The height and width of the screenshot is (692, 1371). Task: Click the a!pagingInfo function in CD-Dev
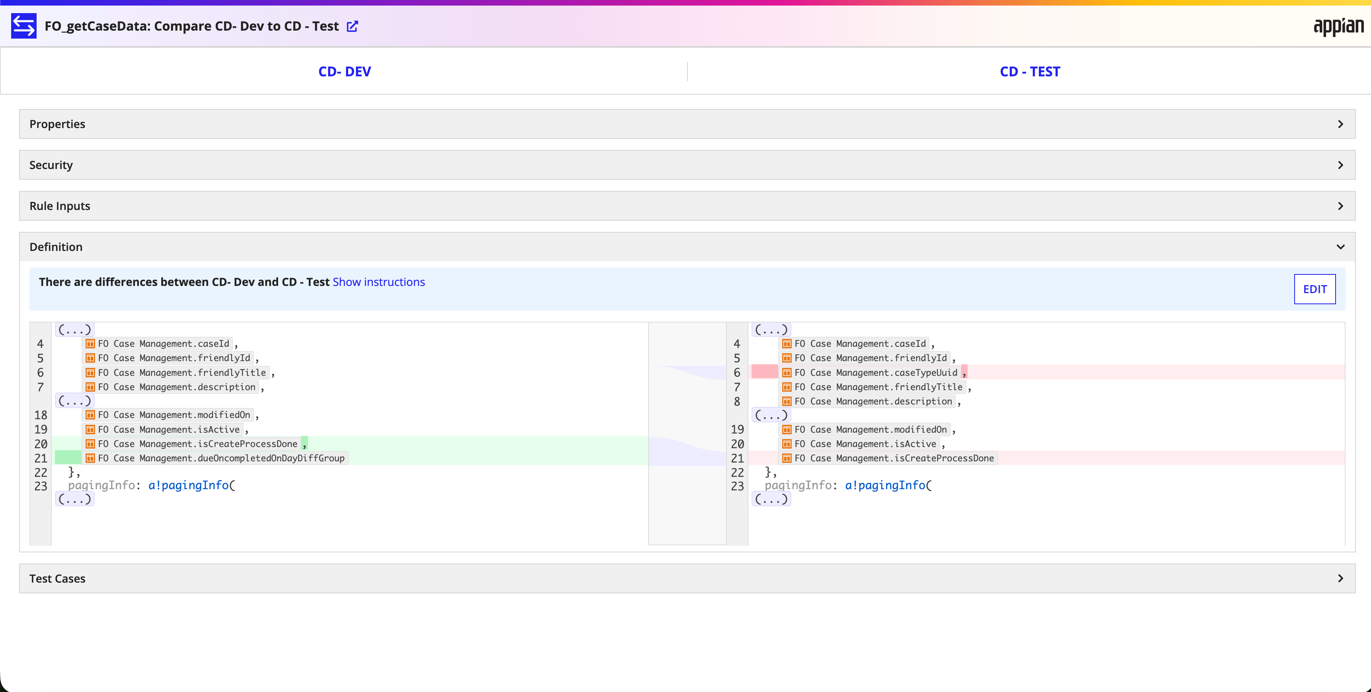tap(189, 485)
